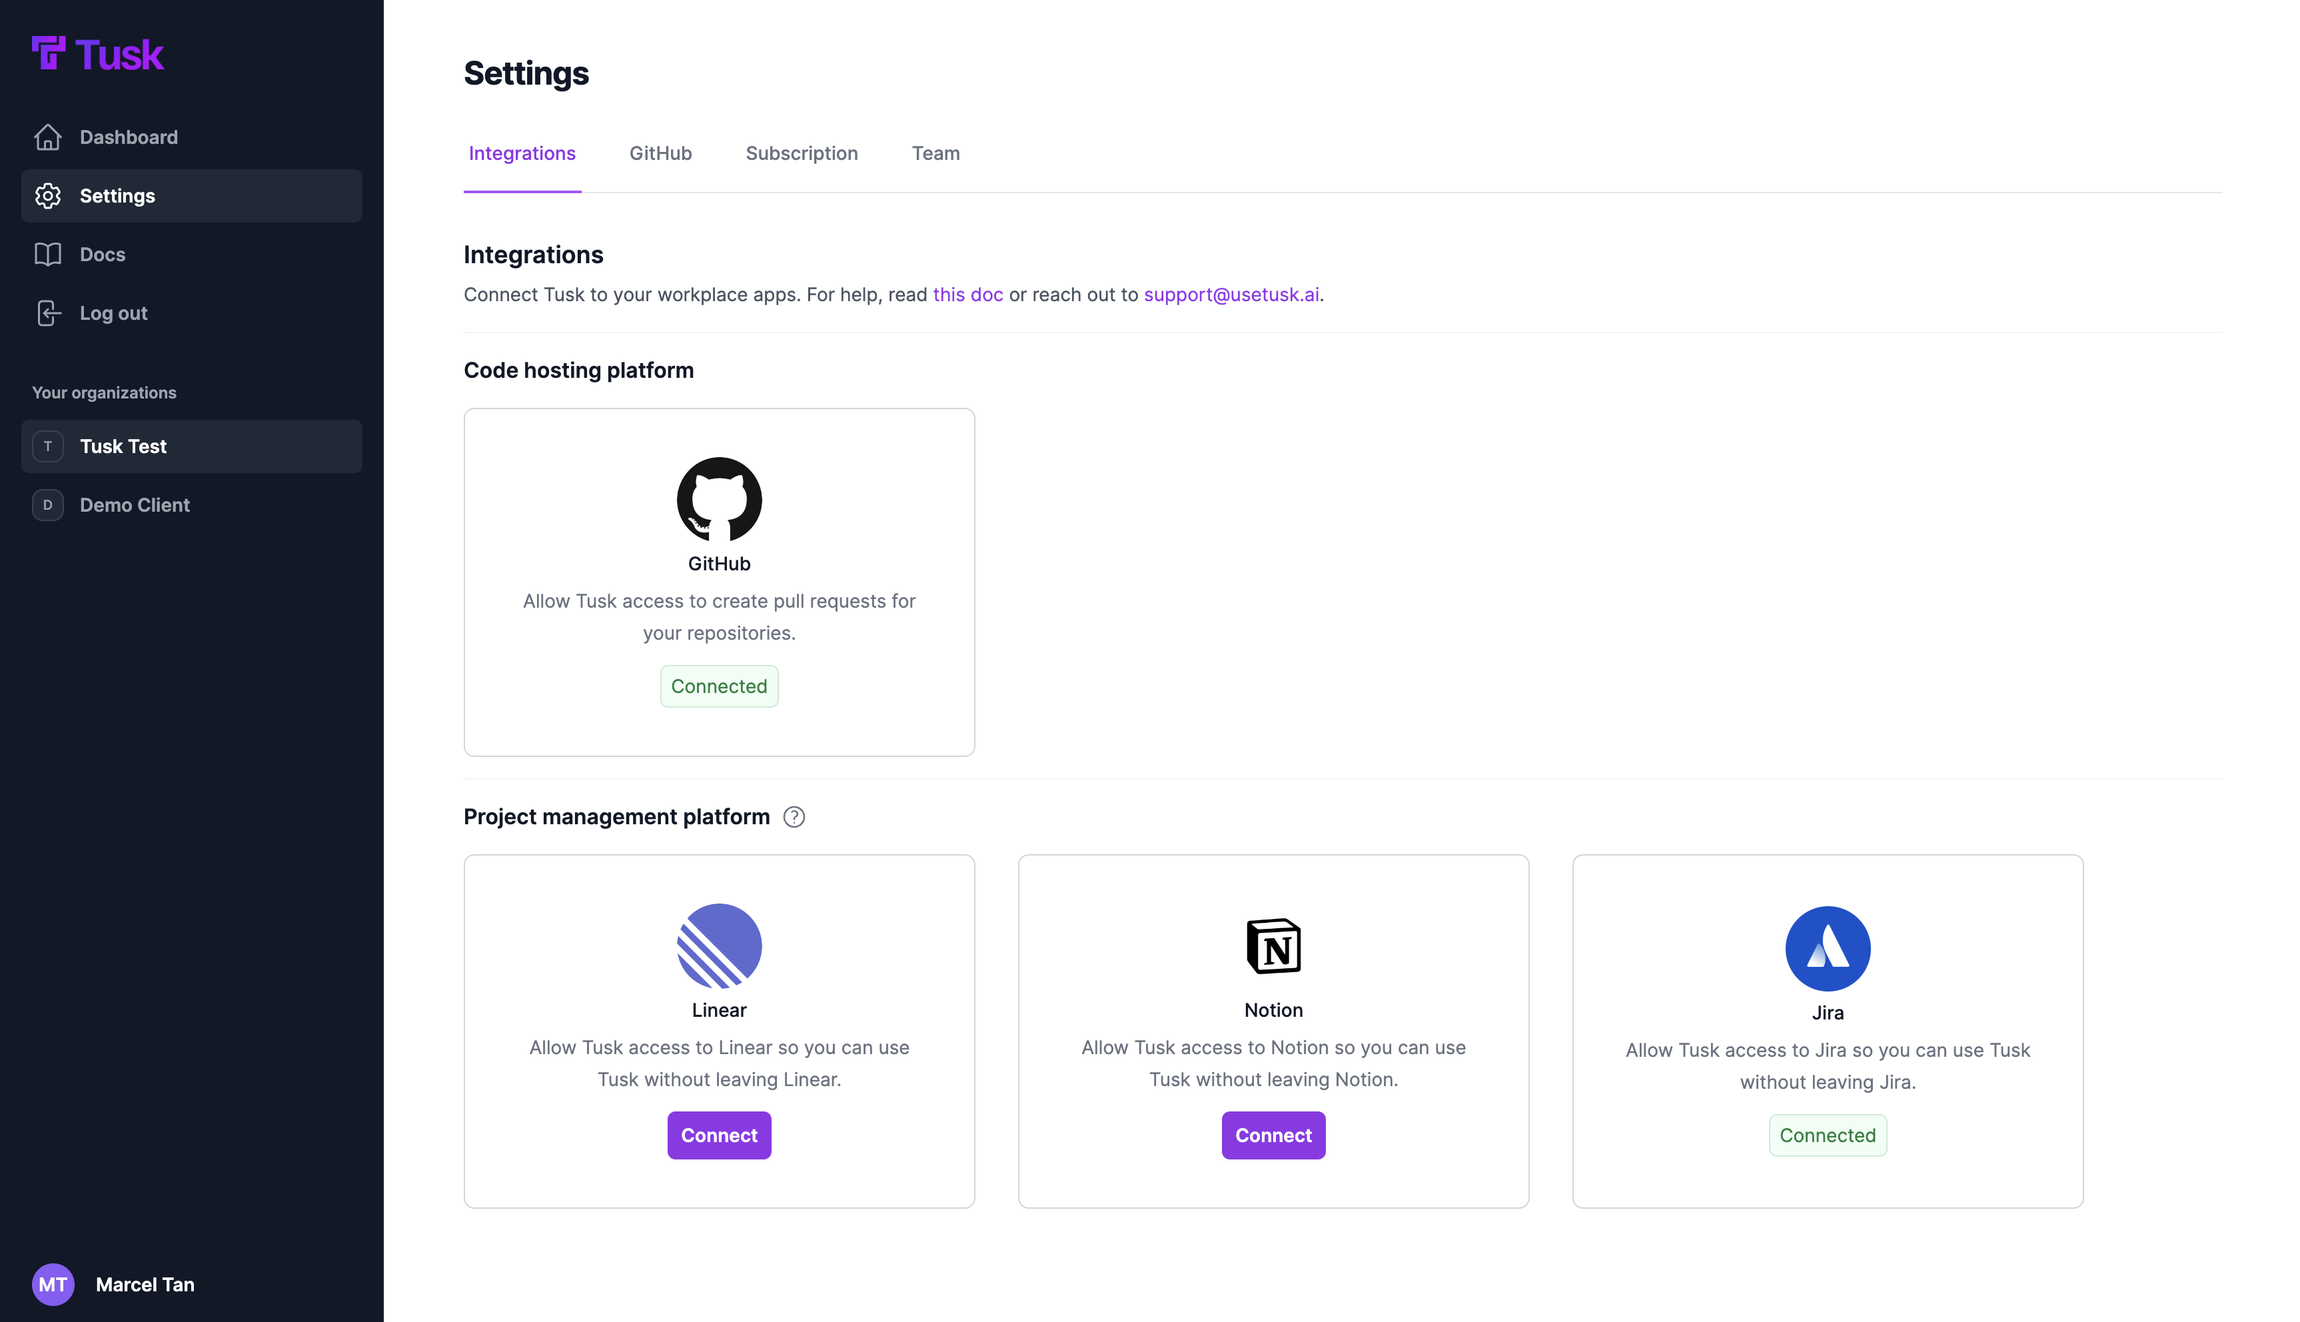Click the Notion logo
This screenshot has height=1322, width=2300.
click(x=1273, y=946)
